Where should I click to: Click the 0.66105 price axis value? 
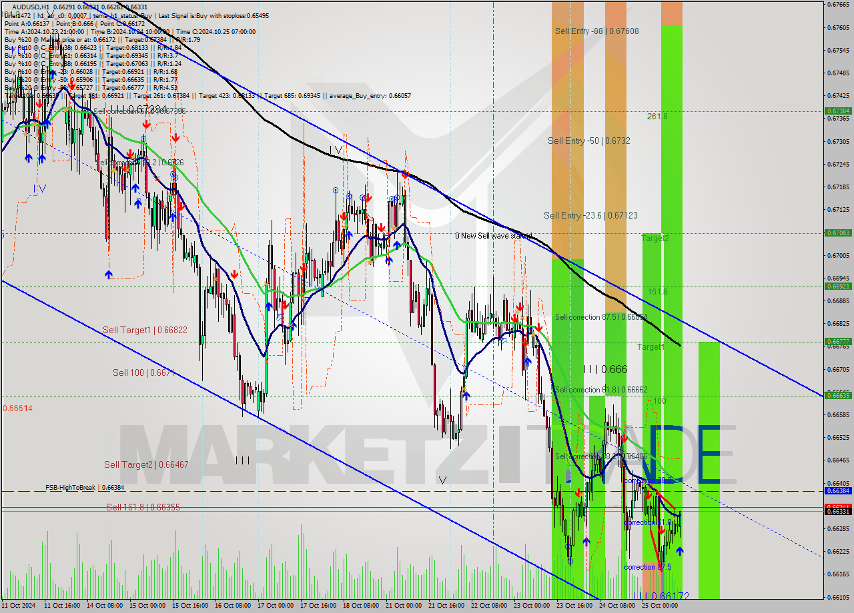click(x=838, y=597)
